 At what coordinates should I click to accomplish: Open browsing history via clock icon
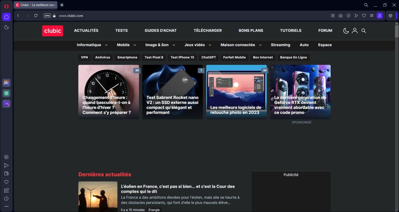coord(6,198)
